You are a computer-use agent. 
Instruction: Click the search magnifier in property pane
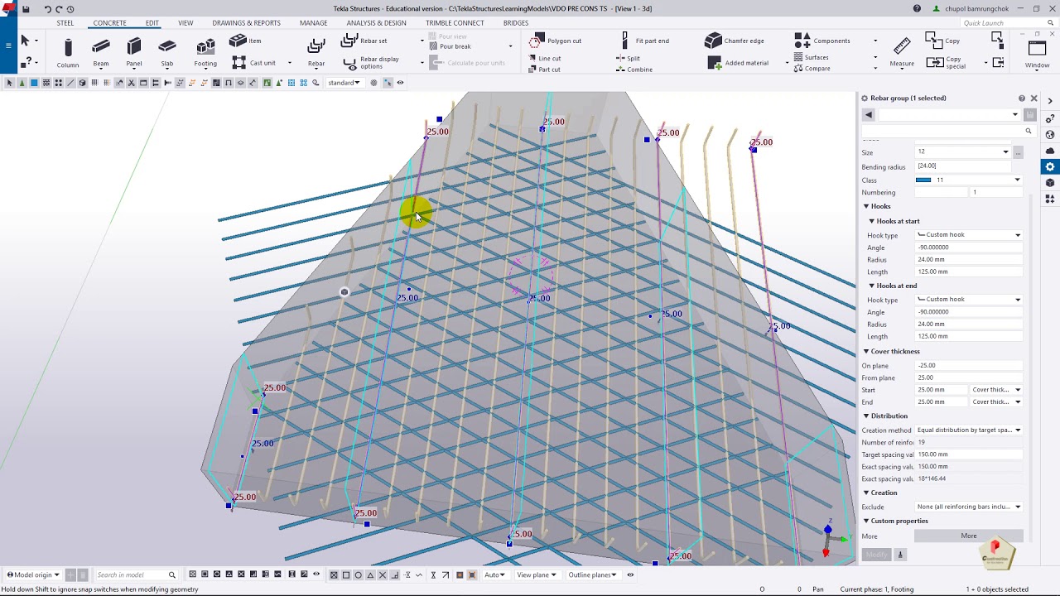(1029, 131)
